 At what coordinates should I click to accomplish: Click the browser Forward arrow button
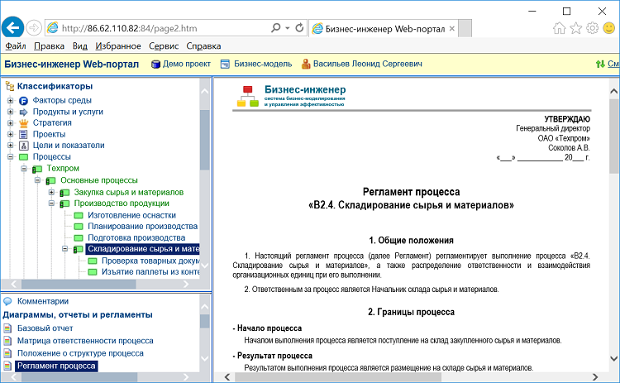pos(34,28)
